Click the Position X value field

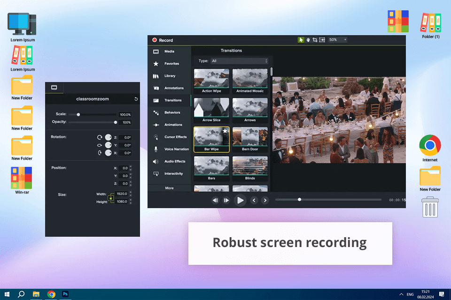click(124, 168)
